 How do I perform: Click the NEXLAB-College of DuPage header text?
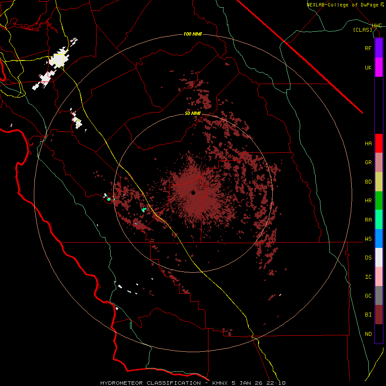pyautogui.click(x=342, y=5)
